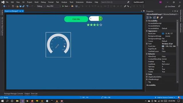183x103 pixels.
Task: Click the Alphabetical sort icon in Properties
Action: coord(151,17)
